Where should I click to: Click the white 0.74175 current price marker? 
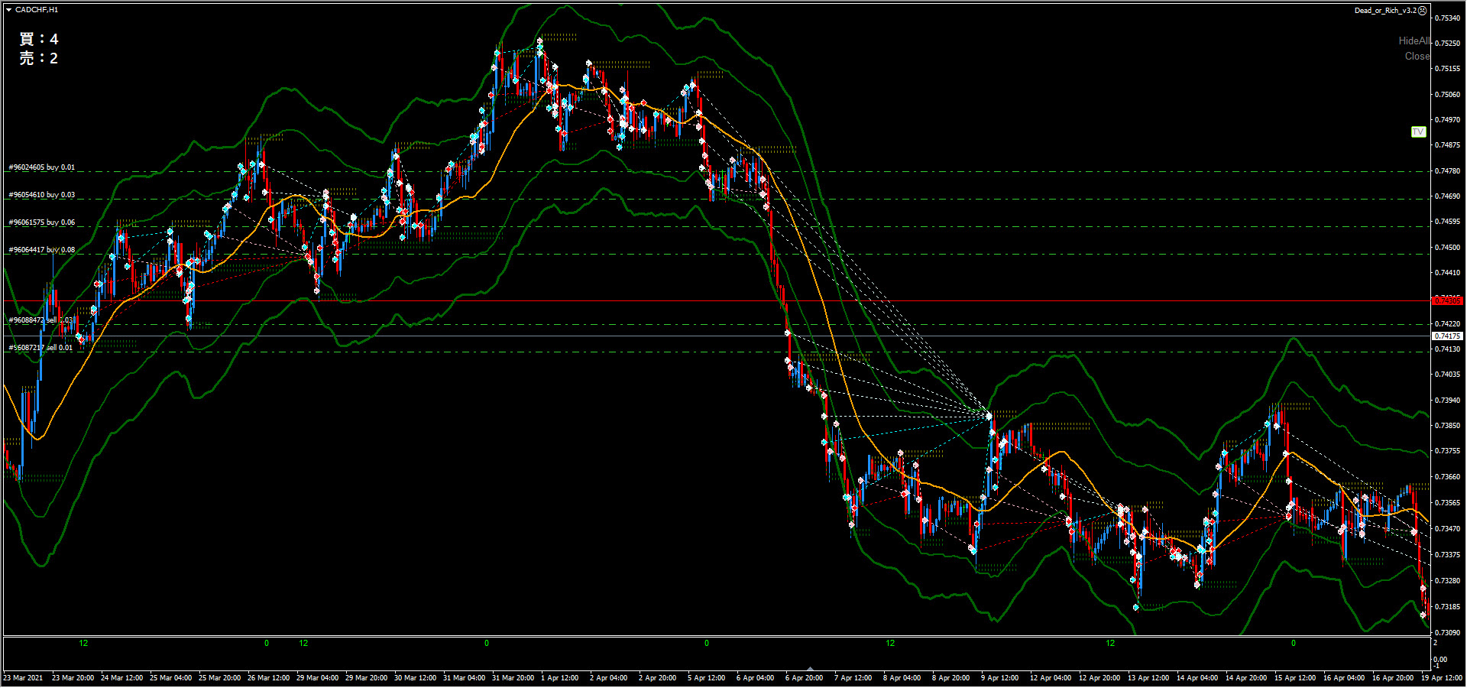point(1447,336)
